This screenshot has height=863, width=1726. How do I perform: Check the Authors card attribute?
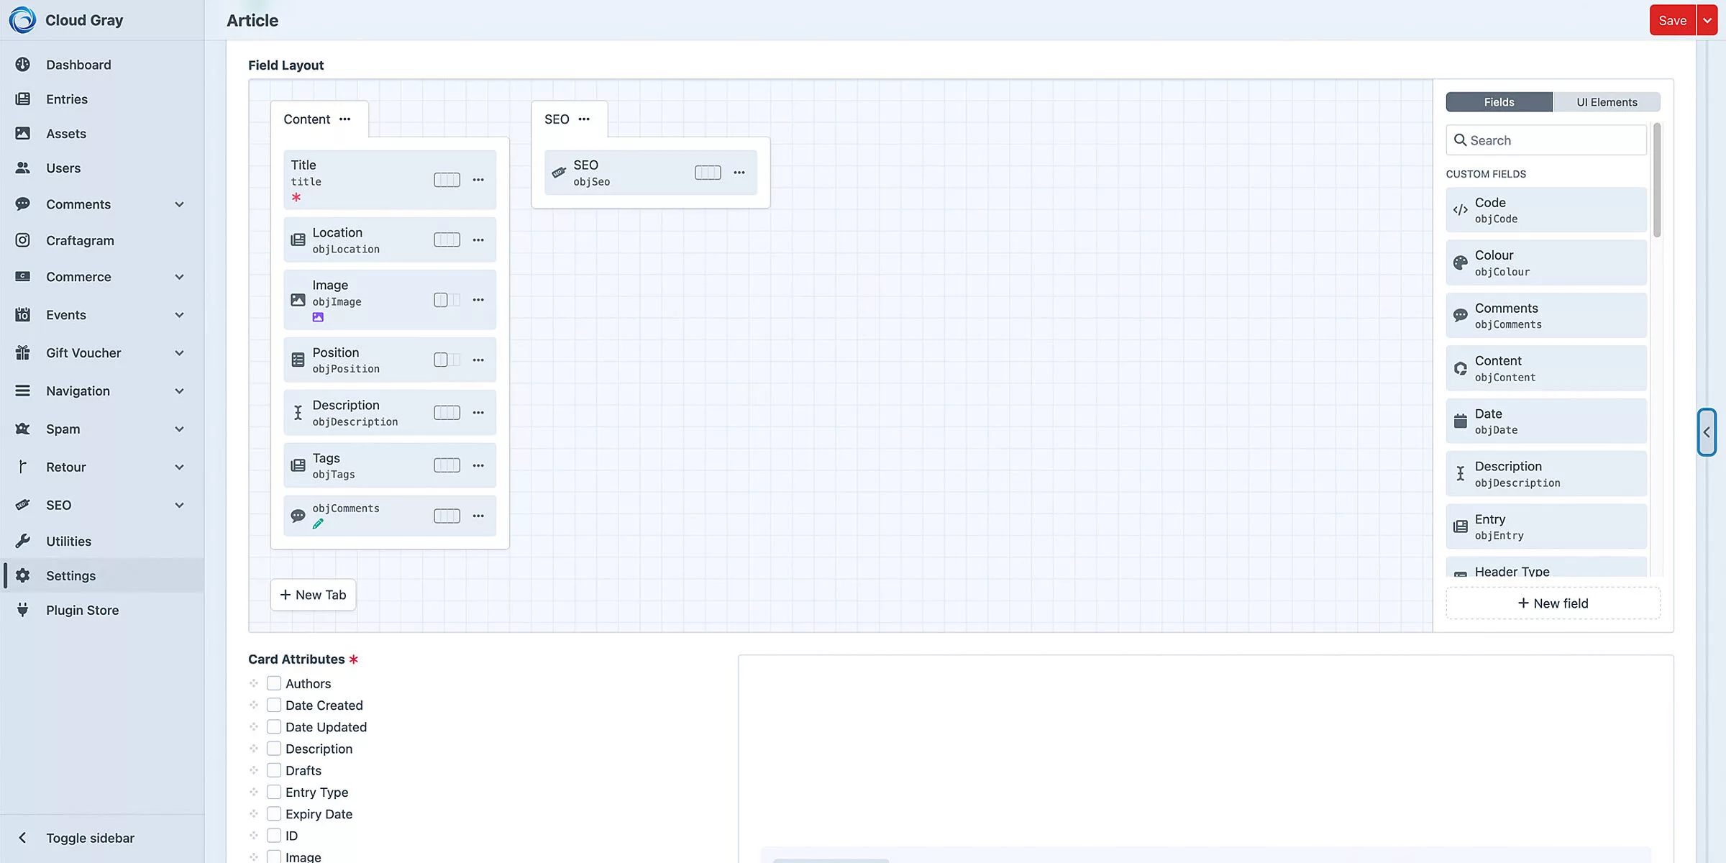point(274,683)
